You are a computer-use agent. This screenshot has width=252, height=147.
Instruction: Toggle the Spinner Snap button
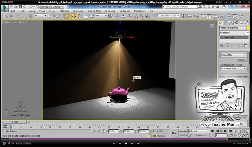tap(147, 16)
